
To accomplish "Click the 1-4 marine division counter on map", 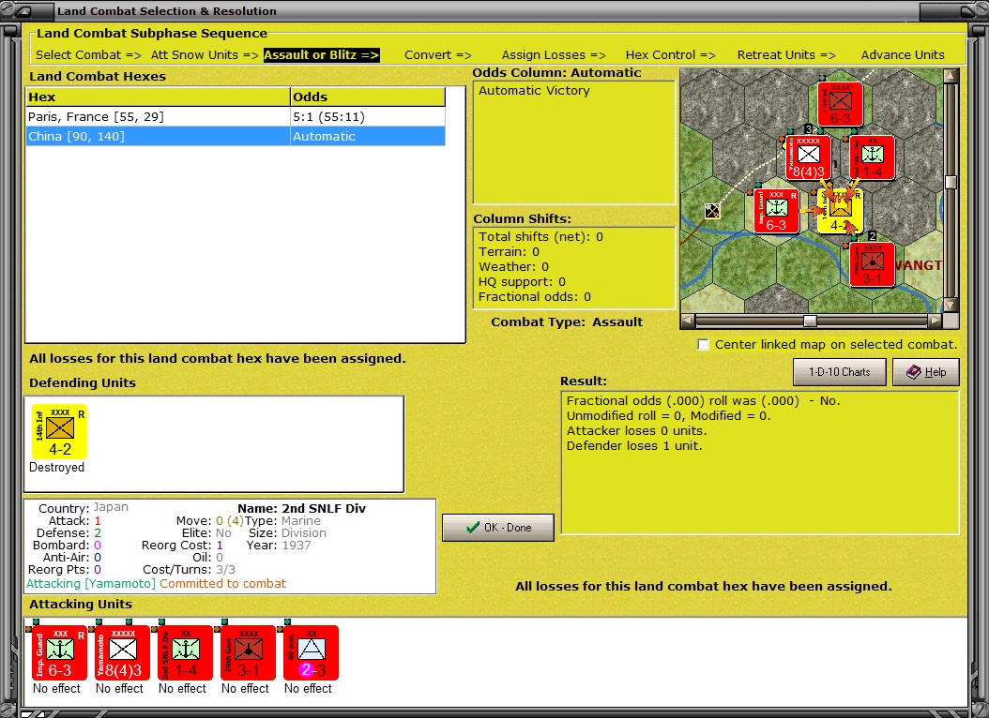I will 873,157.
